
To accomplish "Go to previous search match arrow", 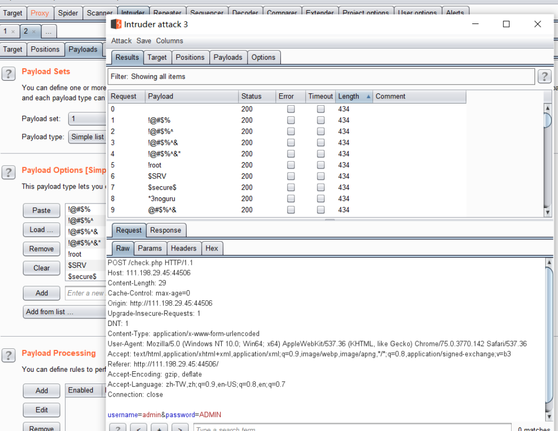I will (x=139, y=428).
